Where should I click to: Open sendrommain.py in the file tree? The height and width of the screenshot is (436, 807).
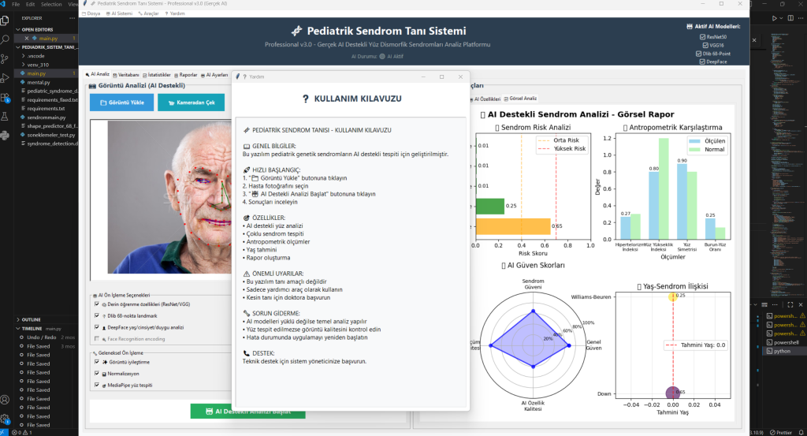(x=45, y=117)
